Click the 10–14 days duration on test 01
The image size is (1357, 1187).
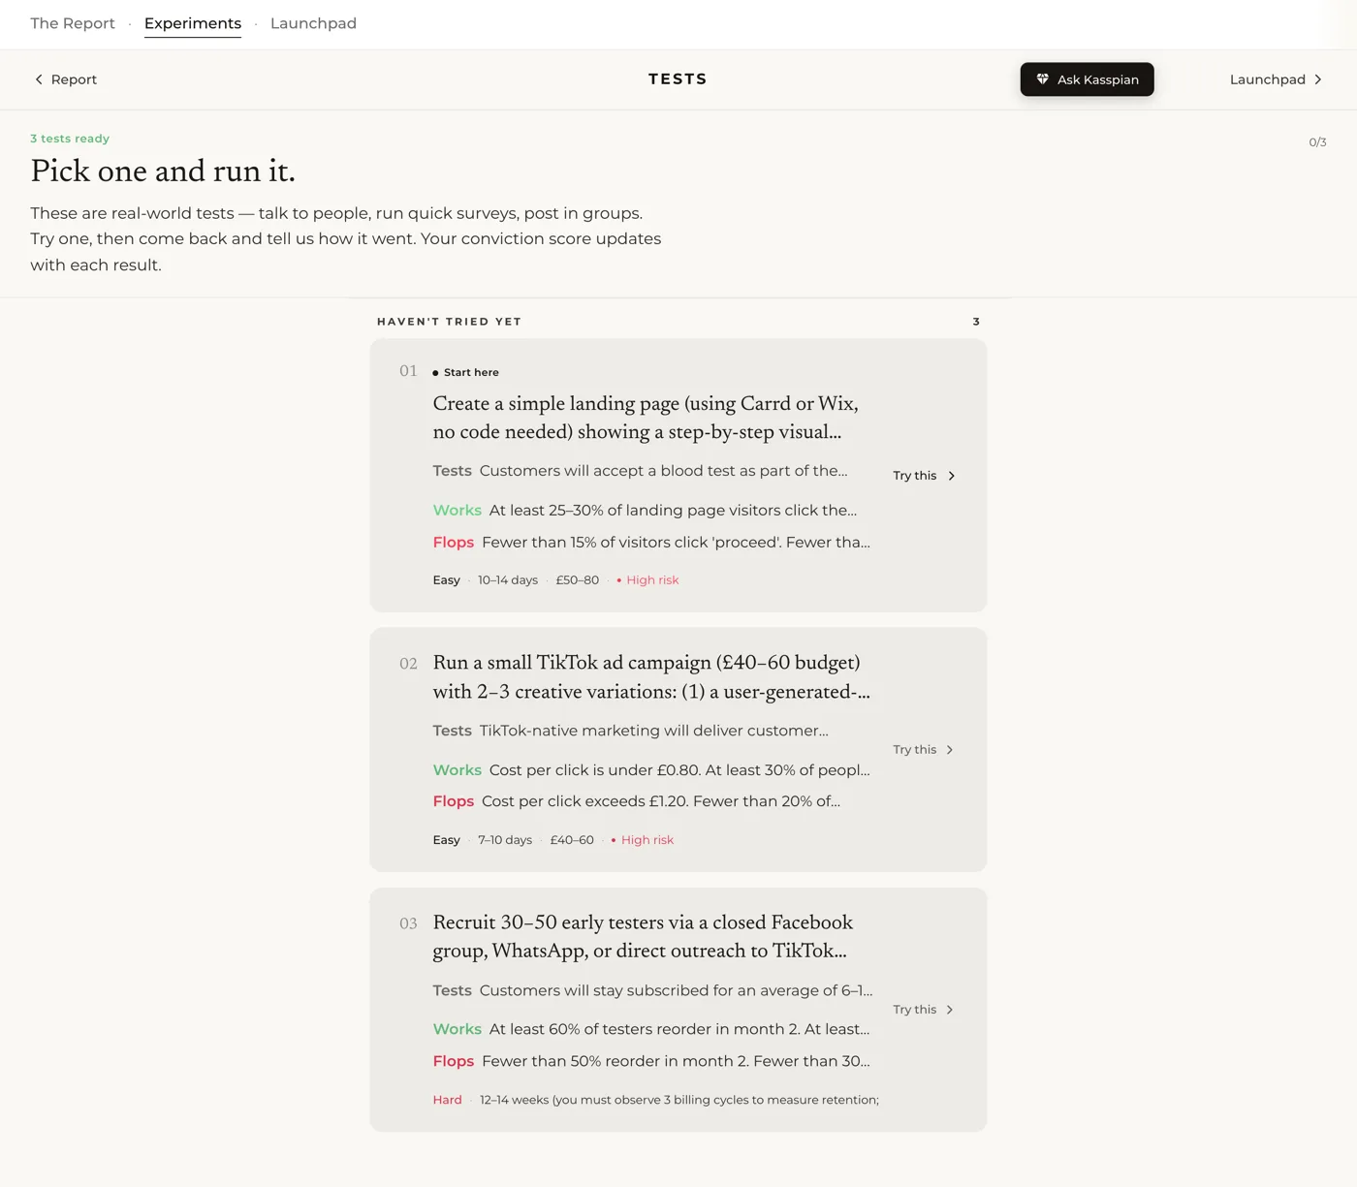pos(508,580)
